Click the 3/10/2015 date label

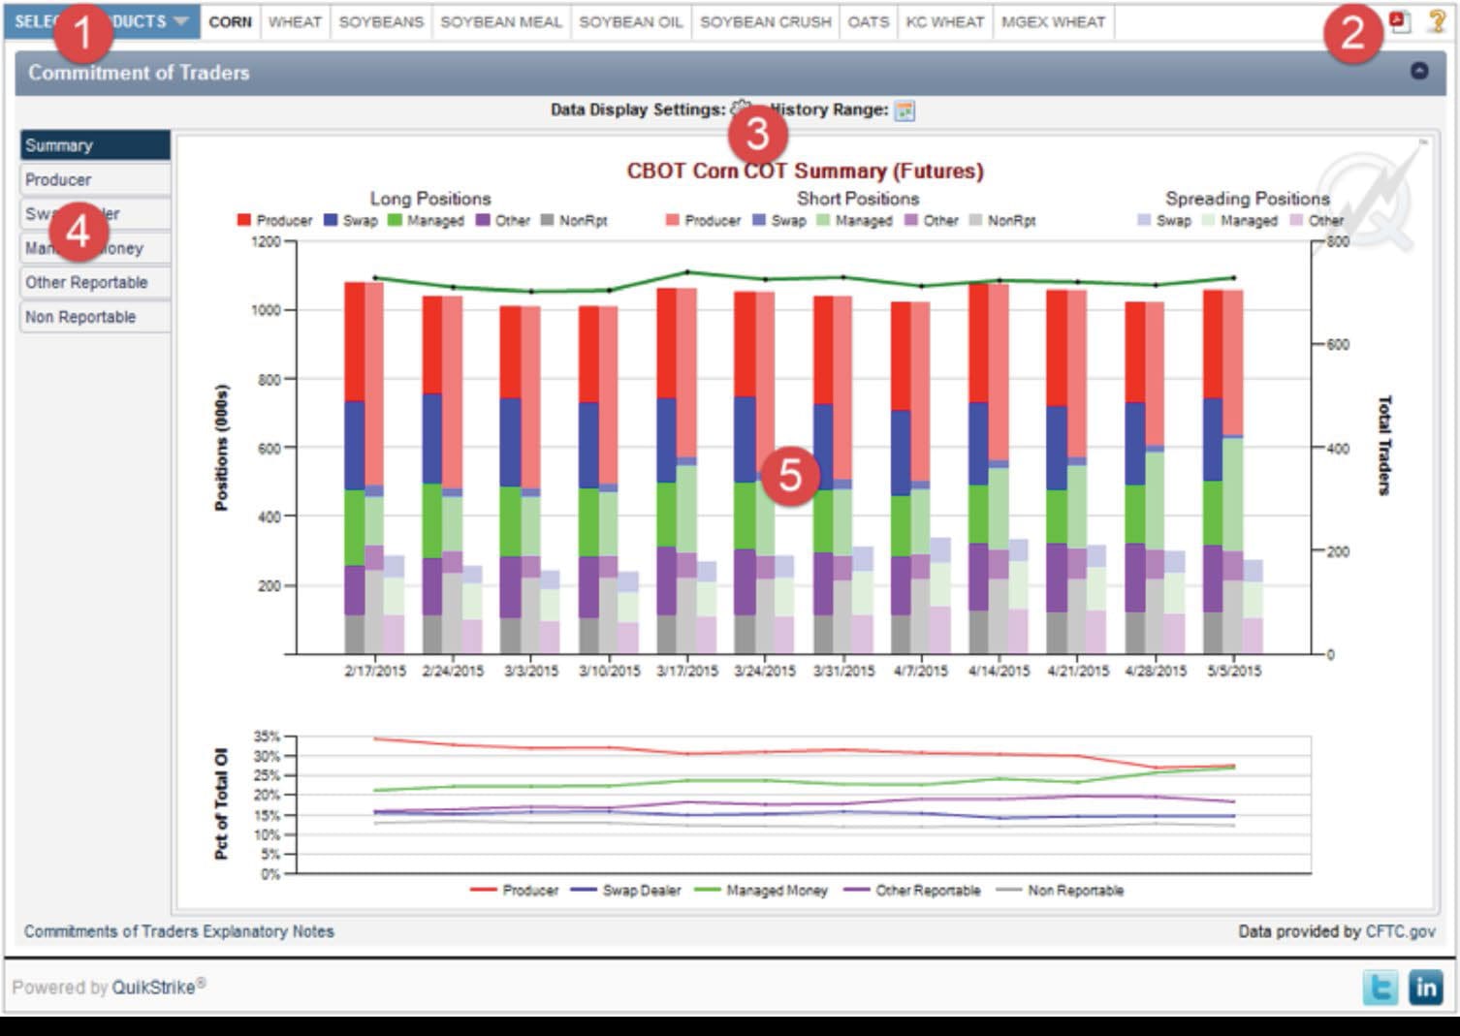pyautogui.click(x=610, y=671)
